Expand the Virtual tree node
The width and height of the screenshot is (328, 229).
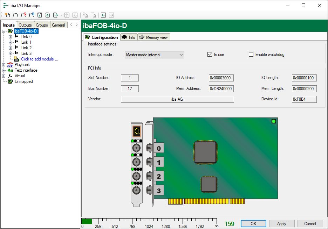(x=4, y=76)
